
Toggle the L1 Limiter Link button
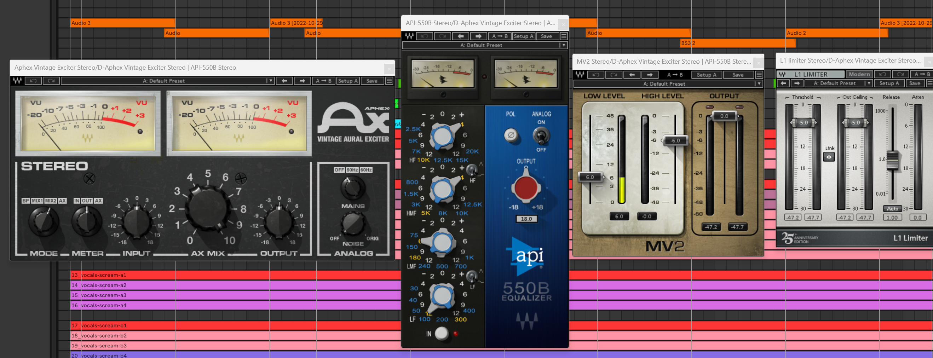pyautogui.click(x=829, y=157)
